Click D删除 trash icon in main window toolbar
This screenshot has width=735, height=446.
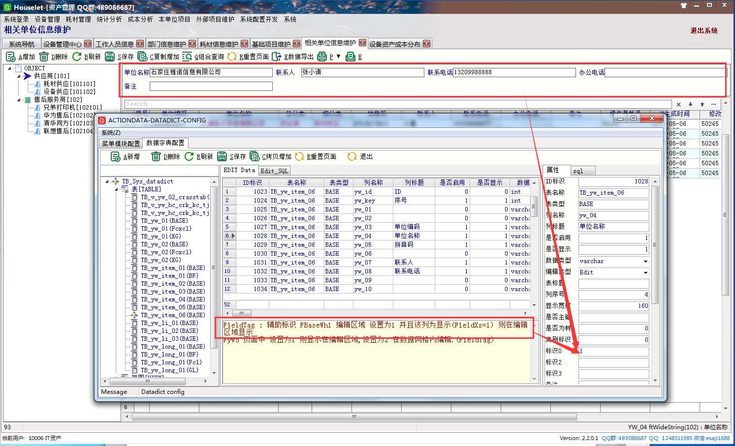tap(44, 57)
